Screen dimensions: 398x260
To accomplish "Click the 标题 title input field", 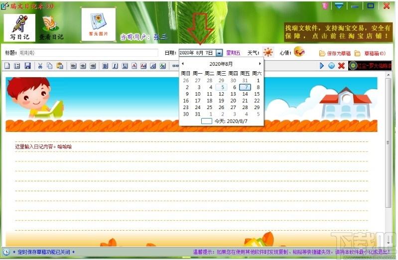I will click(89, 53).
